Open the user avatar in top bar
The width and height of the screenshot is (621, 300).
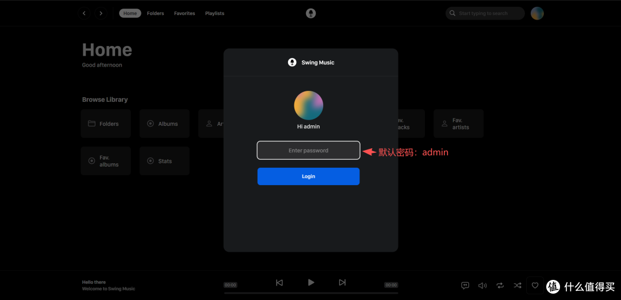click(537, 13)
